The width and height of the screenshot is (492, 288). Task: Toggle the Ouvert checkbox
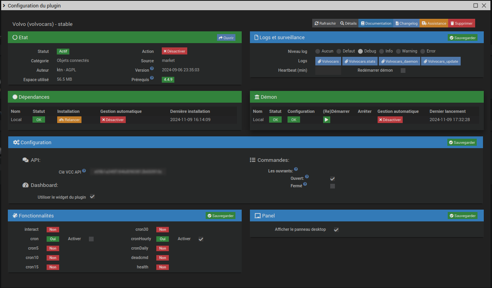pyautogui.click(x=333, y=179)
